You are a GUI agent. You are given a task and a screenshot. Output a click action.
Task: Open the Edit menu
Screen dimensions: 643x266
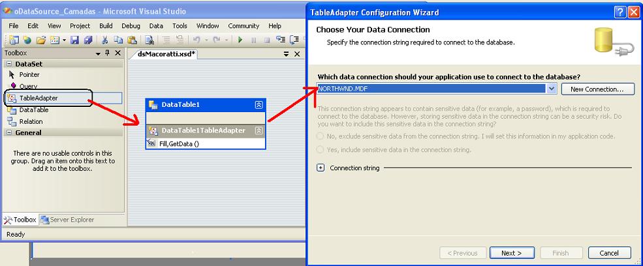(33, 26)
